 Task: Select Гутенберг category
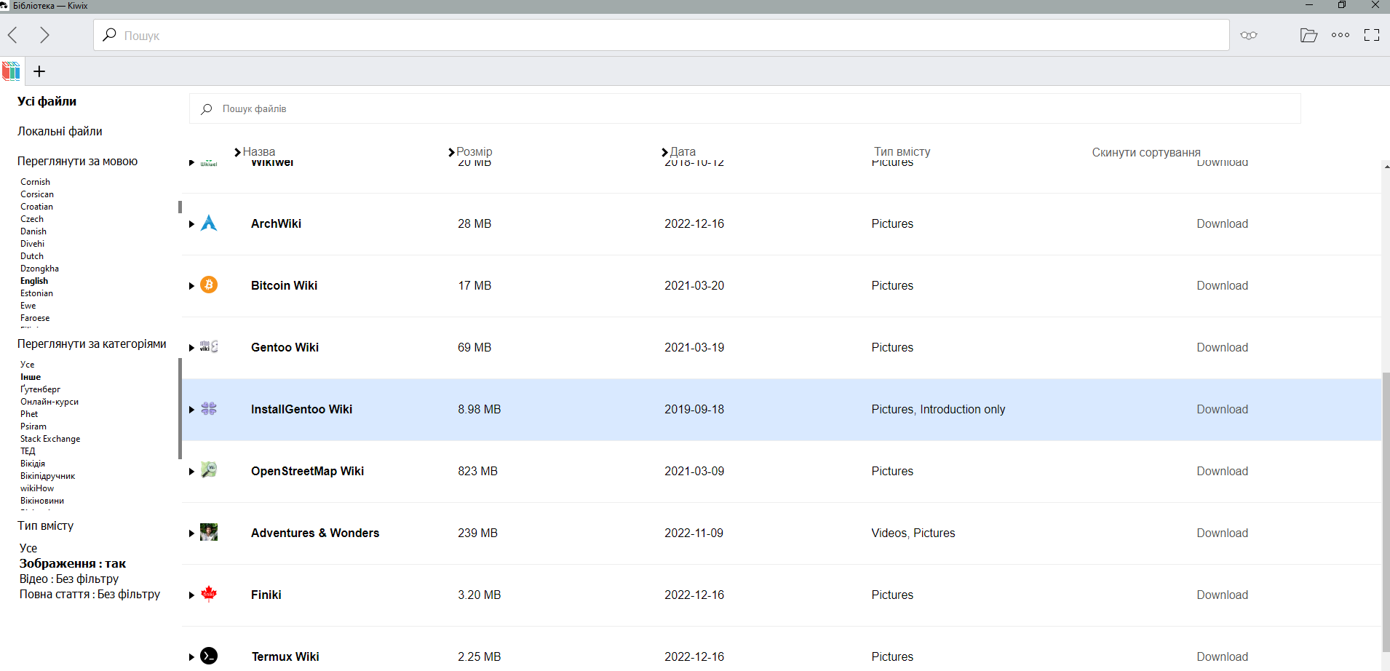pos(40,389)
